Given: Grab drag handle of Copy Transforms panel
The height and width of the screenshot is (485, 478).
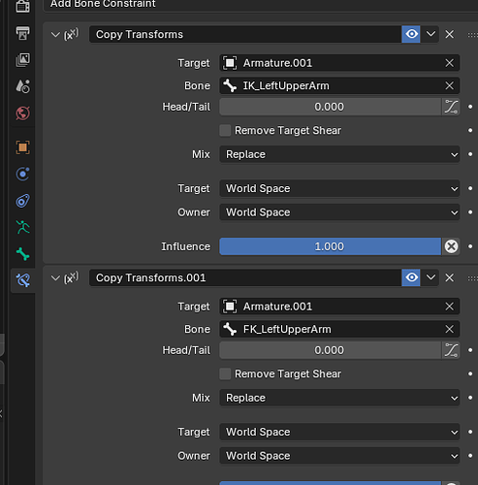Looking at the screenshot, I should (x=472, y=35).
